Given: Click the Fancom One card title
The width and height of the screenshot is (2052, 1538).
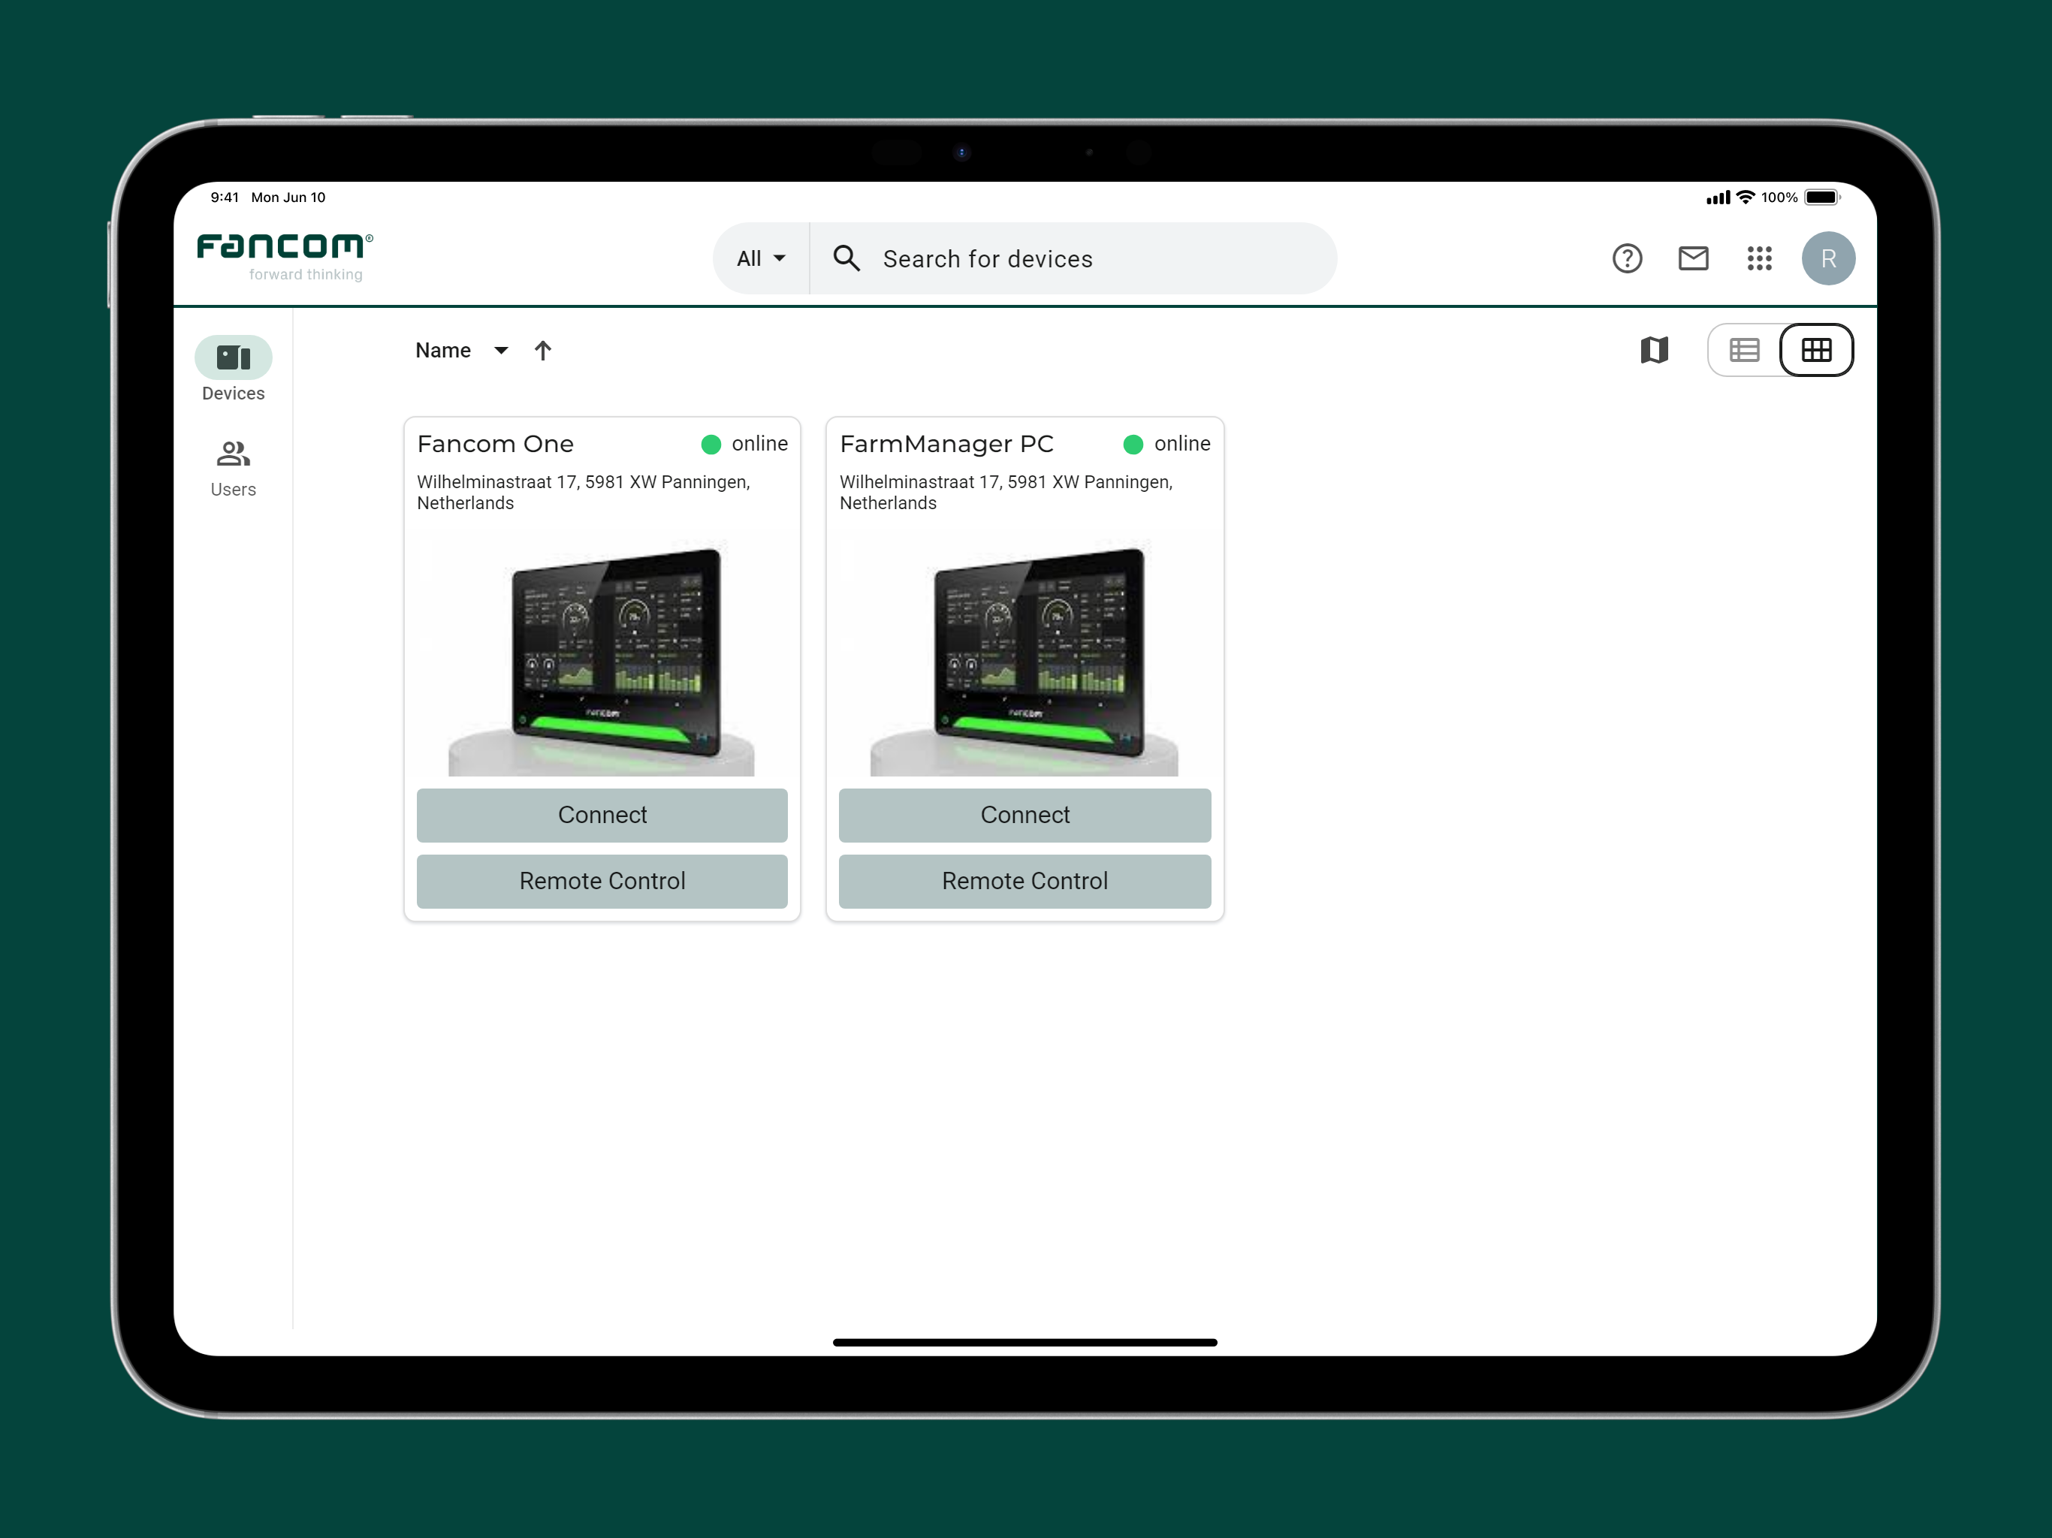Looking at the screenshot, I should (x=496, y=443).
